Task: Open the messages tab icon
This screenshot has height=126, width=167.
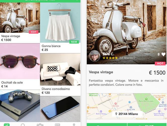Action: click(x=57, y=125)
